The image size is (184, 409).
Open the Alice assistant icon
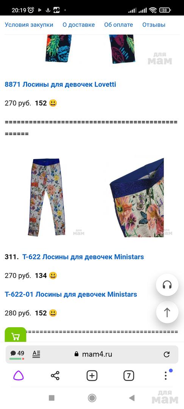19,376
